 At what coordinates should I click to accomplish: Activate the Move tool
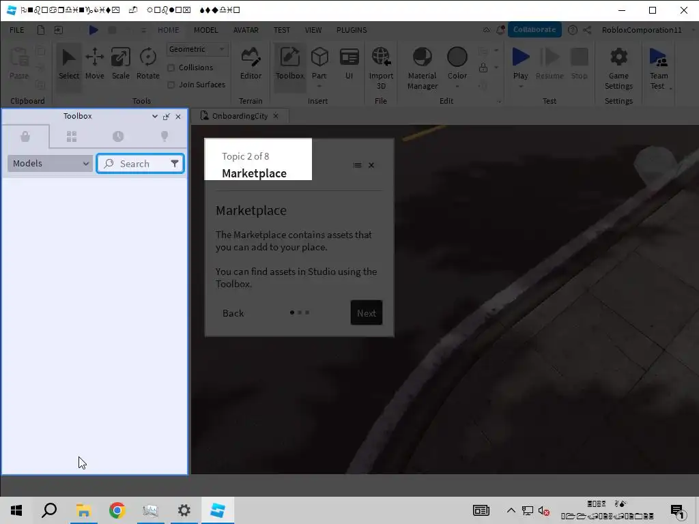click(x=94, y=65)
